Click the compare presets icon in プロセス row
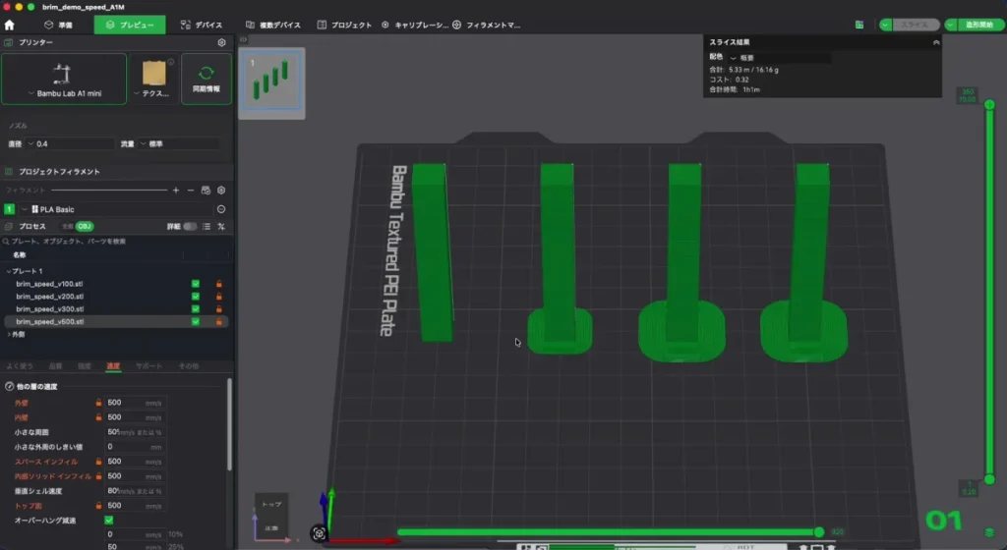Image resolution: width=1007 pixels, height=550 pixels. tap(221, 226)
